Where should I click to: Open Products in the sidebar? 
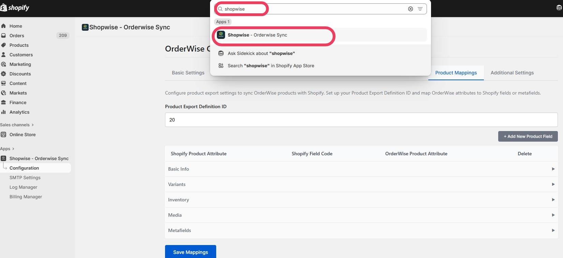pyautogui.click(x=19, y=45)
